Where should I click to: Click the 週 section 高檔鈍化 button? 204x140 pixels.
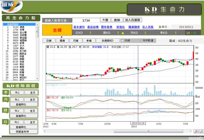click(x=24, y=116)
